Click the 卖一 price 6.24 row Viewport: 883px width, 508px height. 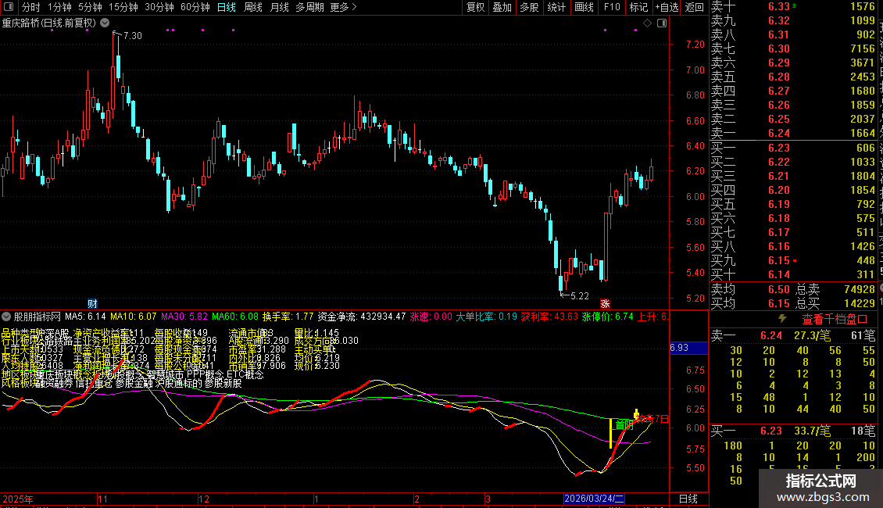point(793,133)
